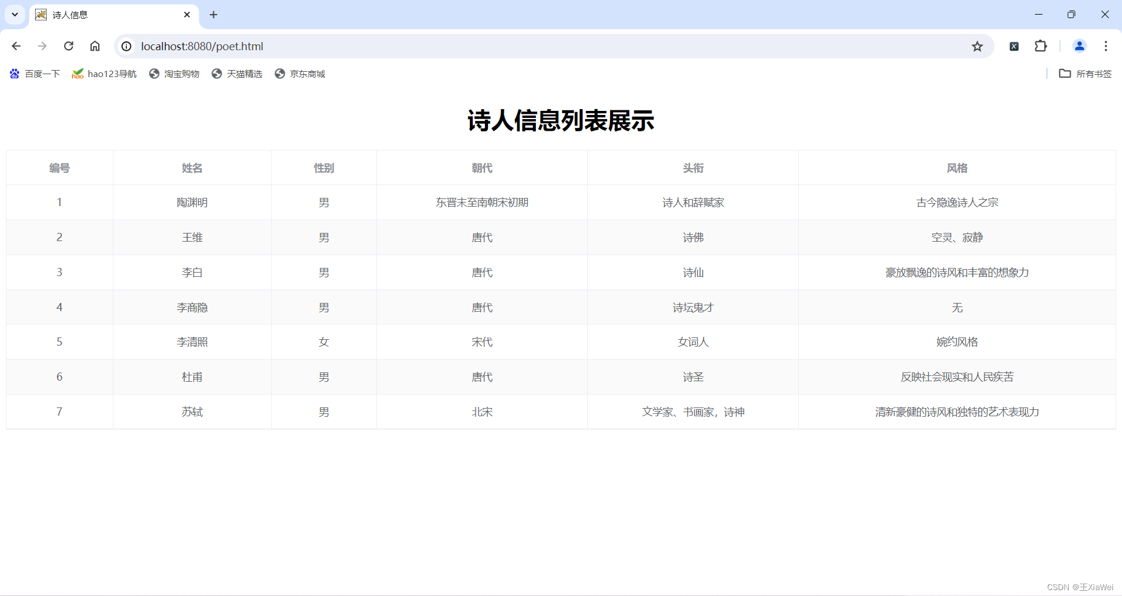Click the 朝代 column header
Image resolution: width=1122 pixels, height=596 pixels.
(x=482, y=168)
